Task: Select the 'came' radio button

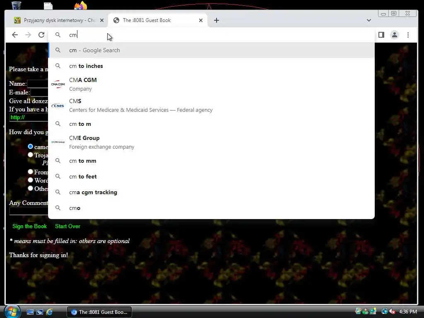Action: coord(30,146)
